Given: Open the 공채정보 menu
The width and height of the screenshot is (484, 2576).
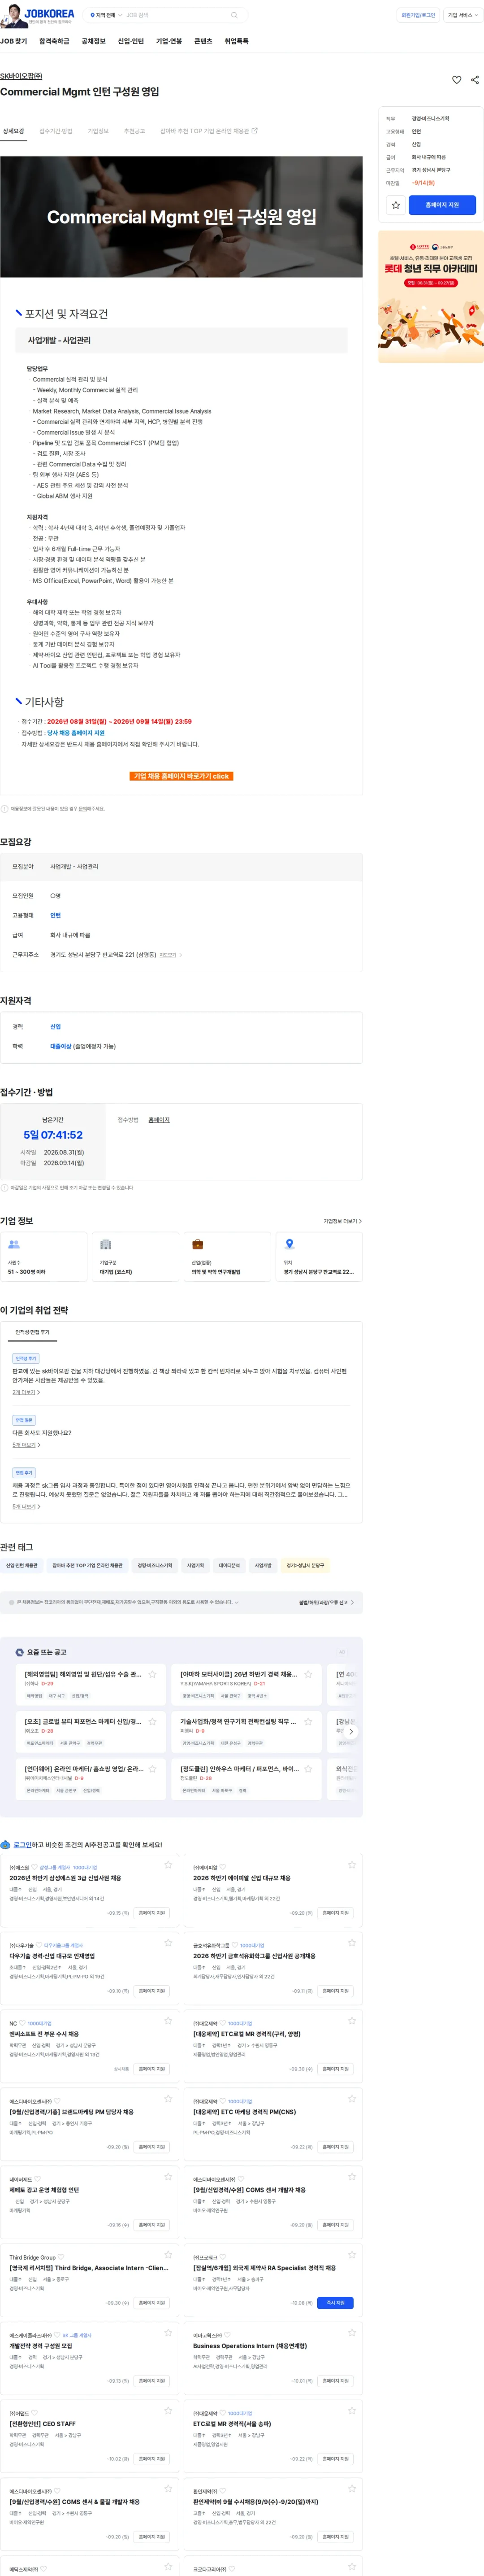Looking at the screenshot, I should tap(94, 41).
